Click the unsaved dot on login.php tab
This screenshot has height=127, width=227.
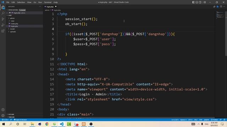(56, 6)
